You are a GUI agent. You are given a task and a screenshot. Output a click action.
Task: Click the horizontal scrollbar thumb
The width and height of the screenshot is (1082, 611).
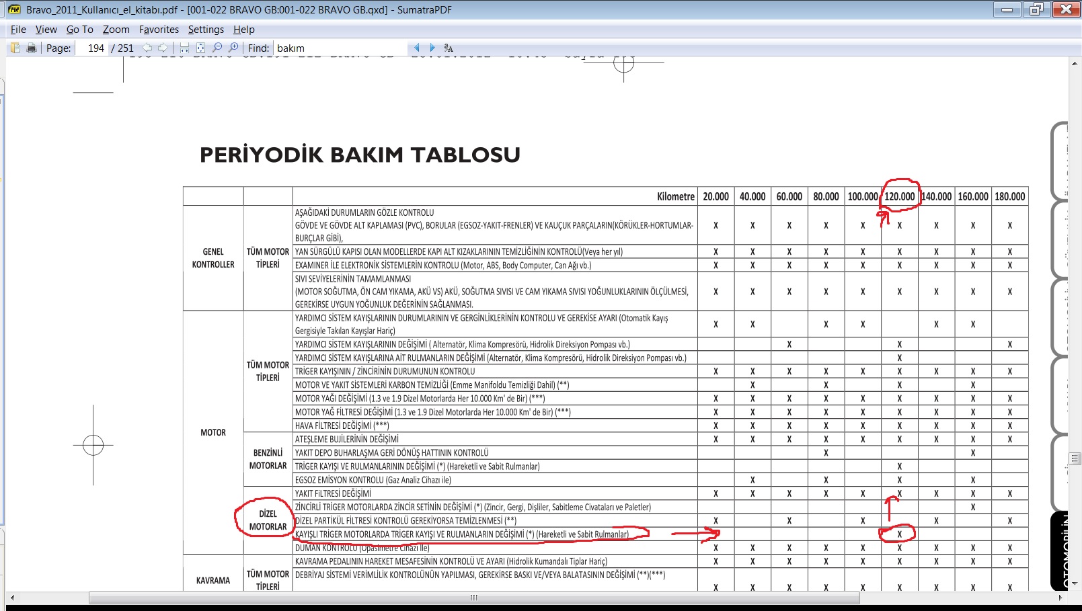tap(473, 598)
